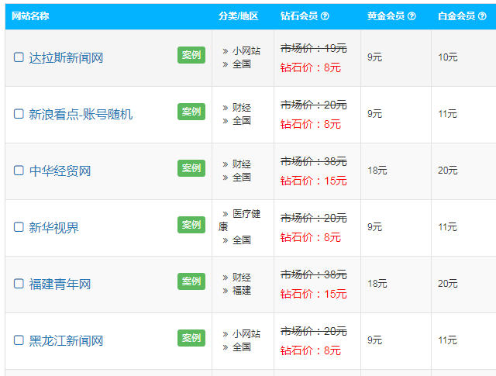Click the 黄金会员 column header

pos(386,16)
